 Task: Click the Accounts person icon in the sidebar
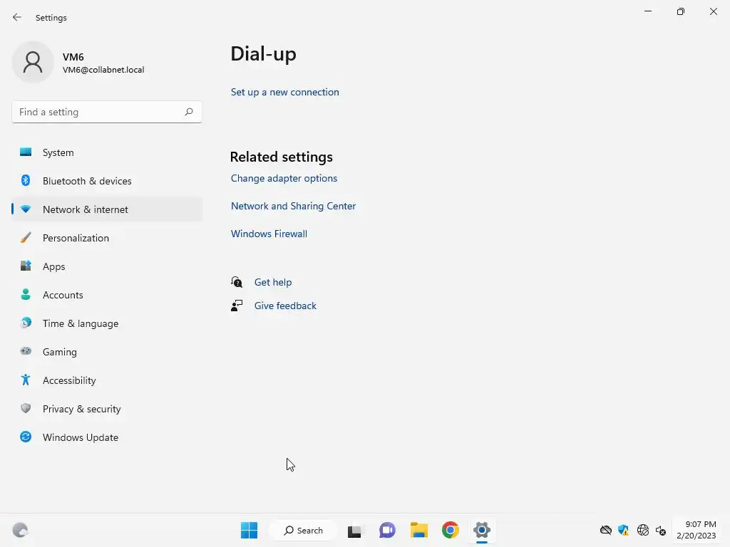[26, 294]
